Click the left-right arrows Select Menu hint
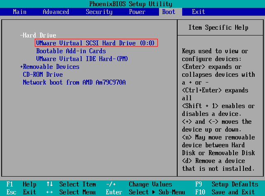This screenshot has height=196, width=265. [x=71, y=192]
